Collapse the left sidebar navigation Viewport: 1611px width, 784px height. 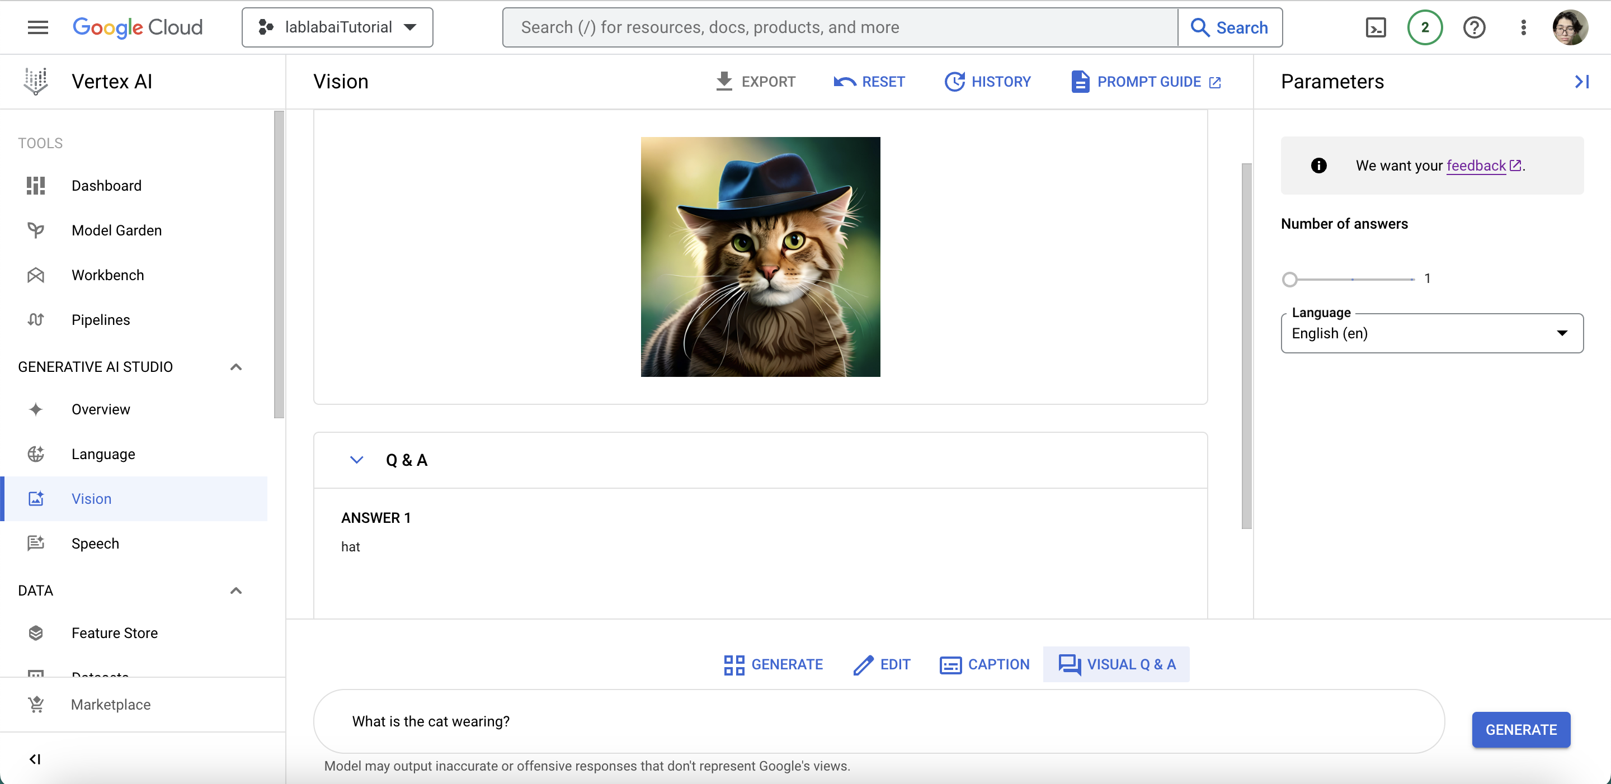tap(35, 758)
